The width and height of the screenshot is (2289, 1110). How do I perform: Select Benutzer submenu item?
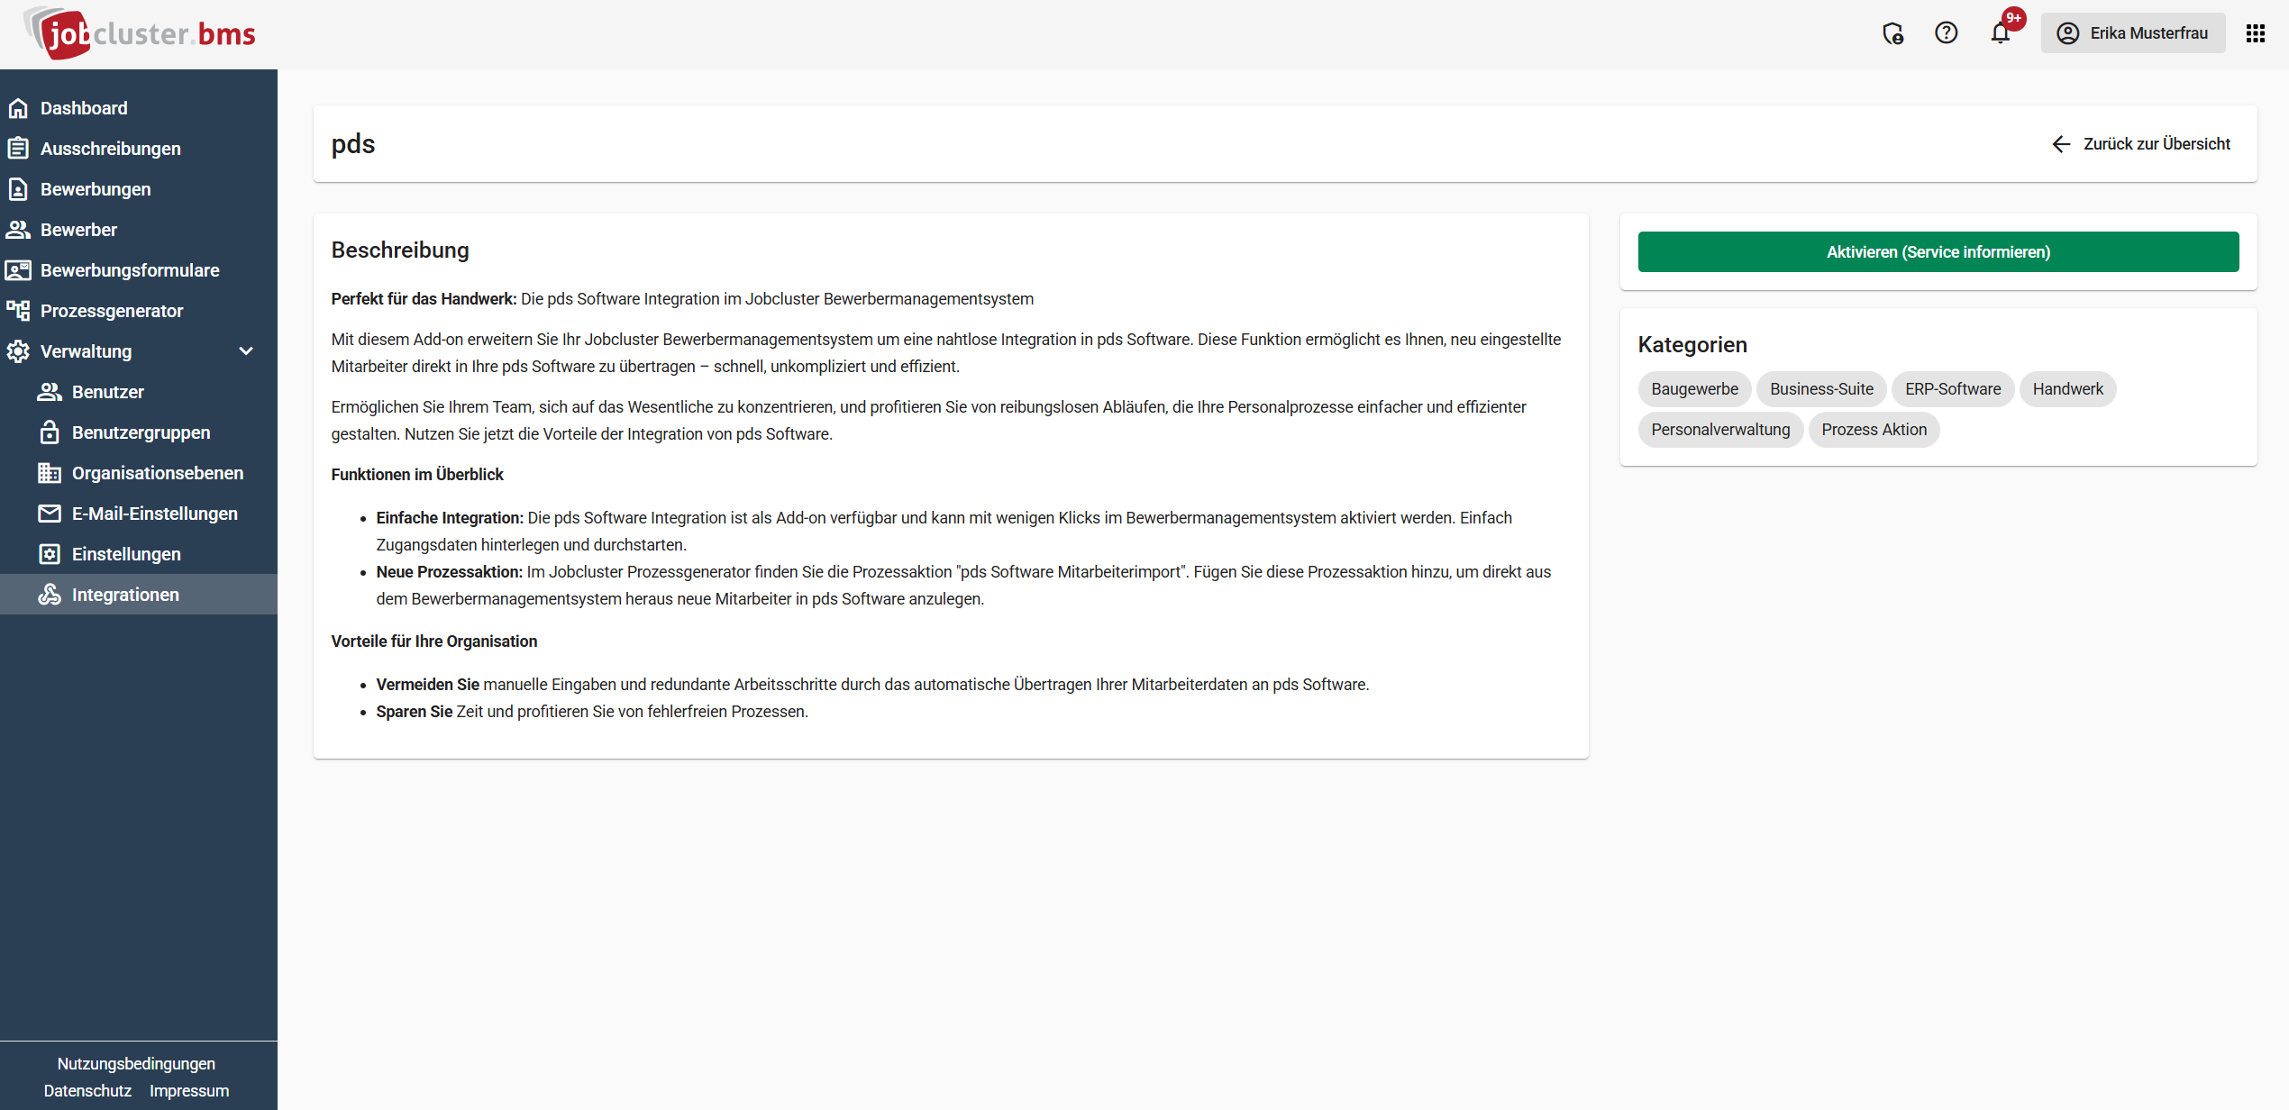[x=139, y=392]
